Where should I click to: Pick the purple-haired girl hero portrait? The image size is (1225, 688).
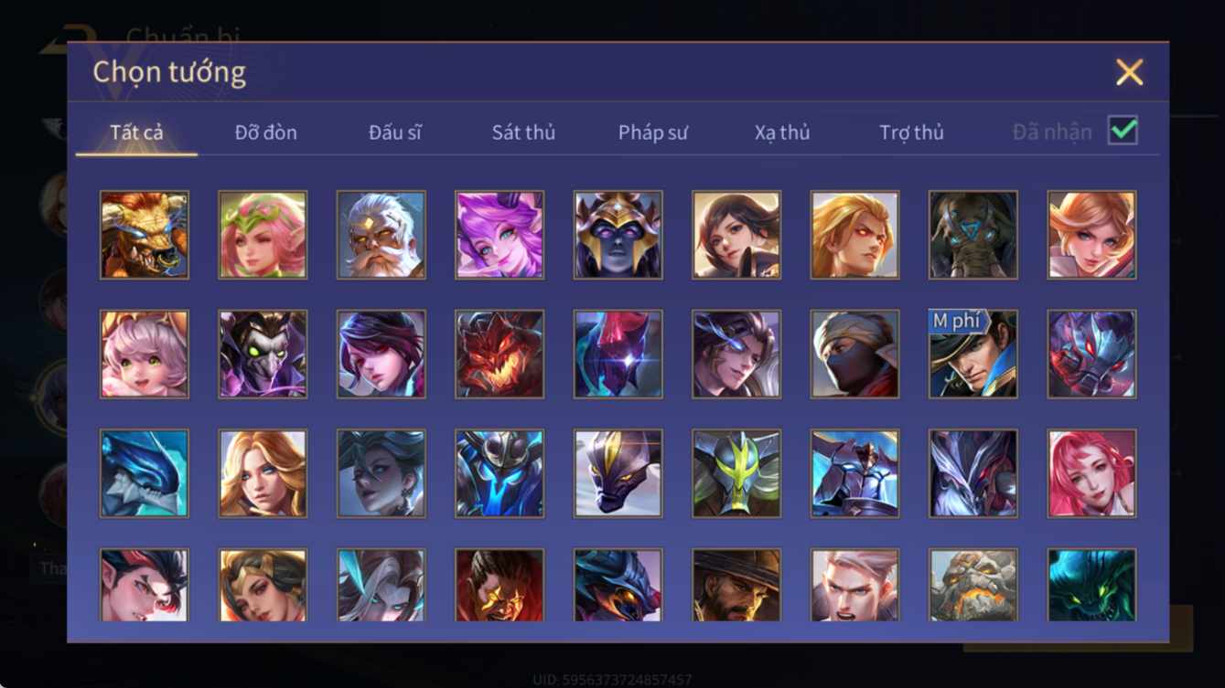(500, 235)
